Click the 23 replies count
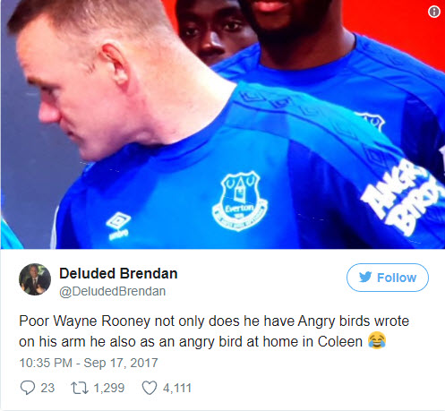Image resolution: width=445 pixels, height=411 pixels. 47,388
